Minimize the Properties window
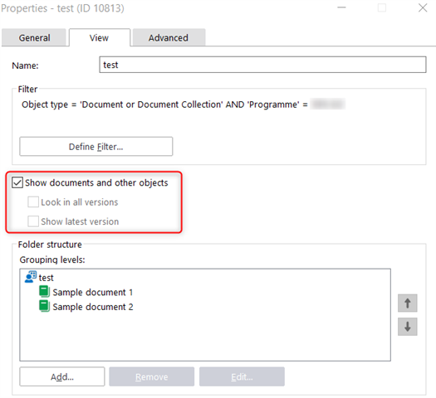The image size is (436, 398). coord(341,7)
